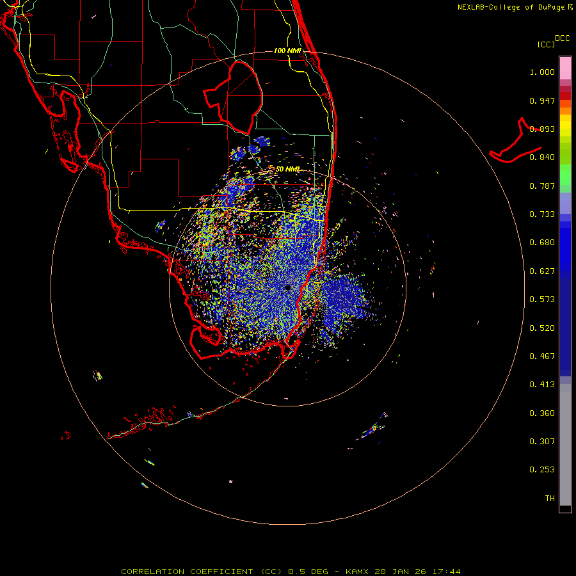576x576 pixels.
Task: Click the 0.680 scale value
Action: click(x=542, y=243)
